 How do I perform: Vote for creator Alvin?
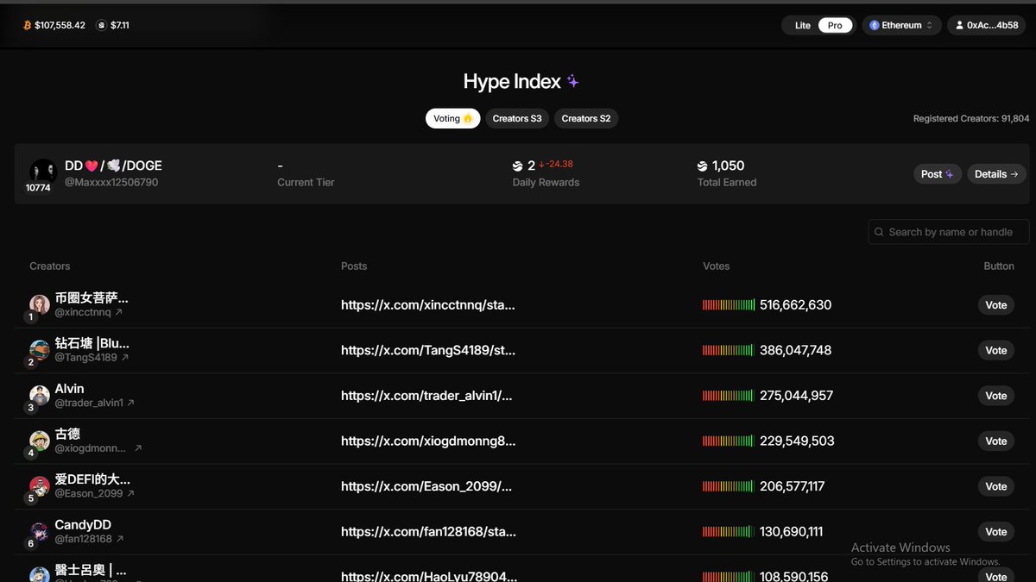995,396
